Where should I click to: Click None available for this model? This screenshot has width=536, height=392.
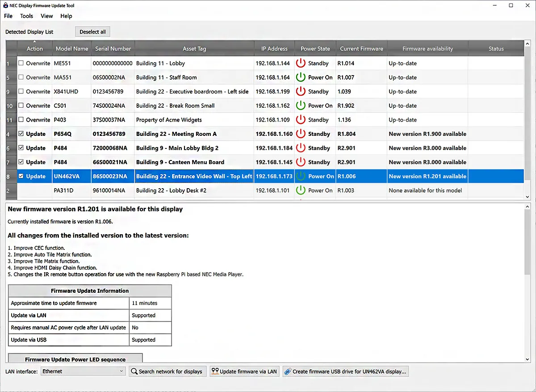pos(425,190)
